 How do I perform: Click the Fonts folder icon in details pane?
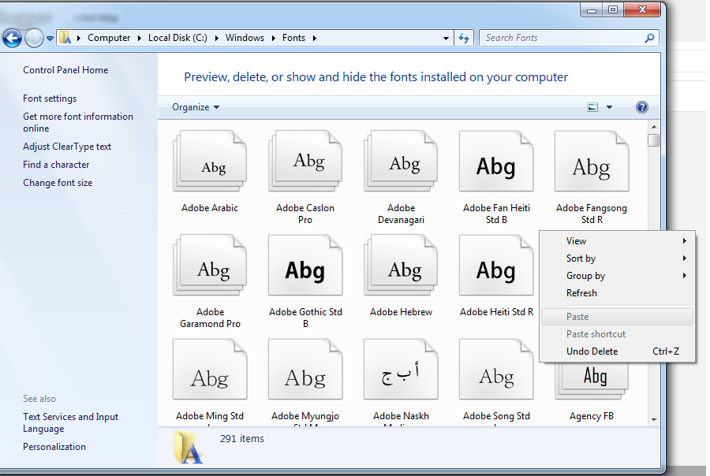click(188, 448)
